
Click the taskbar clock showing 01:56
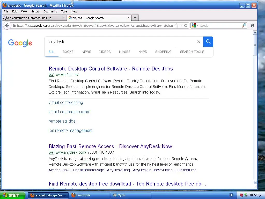256,195
